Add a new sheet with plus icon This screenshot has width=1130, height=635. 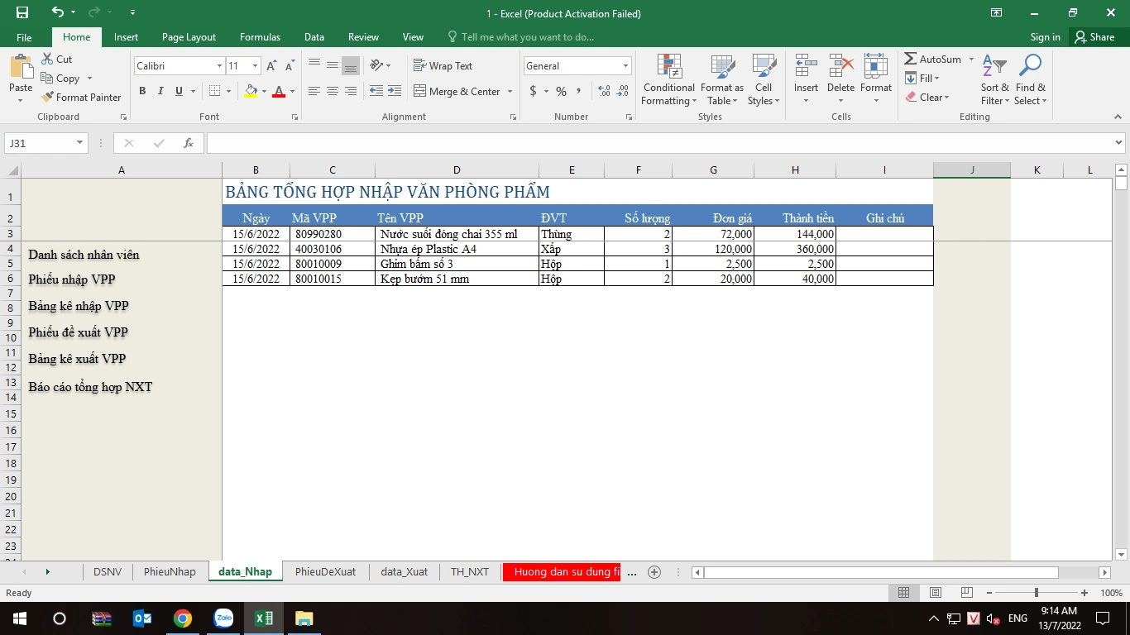[654, 571]
